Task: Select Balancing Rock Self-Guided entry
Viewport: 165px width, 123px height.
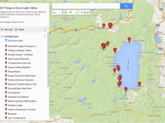Action: [x=23, y=101]
